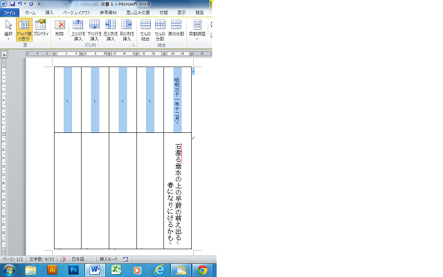The image size is (443, 277).
Task: Toggle グリッド線の表示 (View Gridlines) button
Action: coord(24,30)
